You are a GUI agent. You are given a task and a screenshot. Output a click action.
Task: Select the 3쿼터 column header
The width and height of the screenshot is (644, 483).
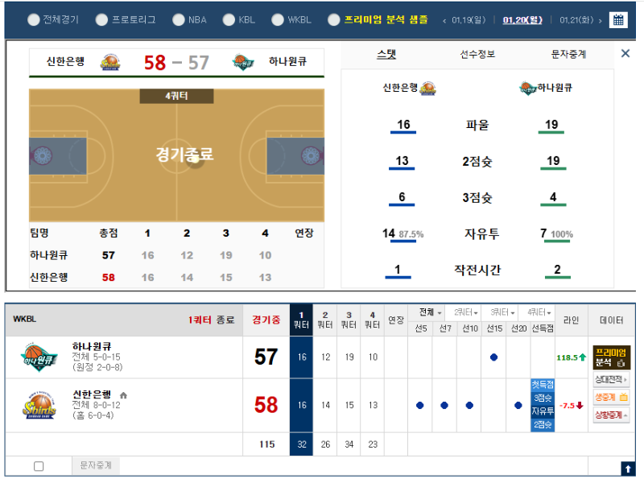coord(349,320)
